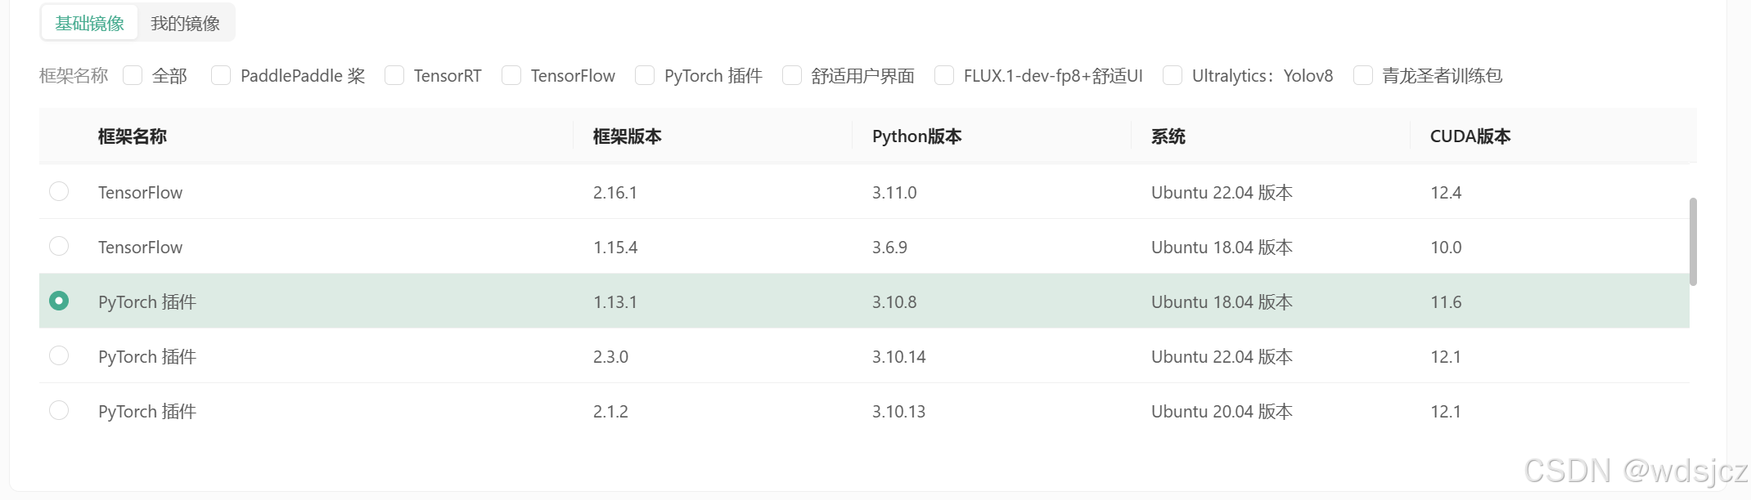Viewport: 1751px width, 500px height.
Task: Click CUDA version 10.0 cell
Action: [1446, 248]
